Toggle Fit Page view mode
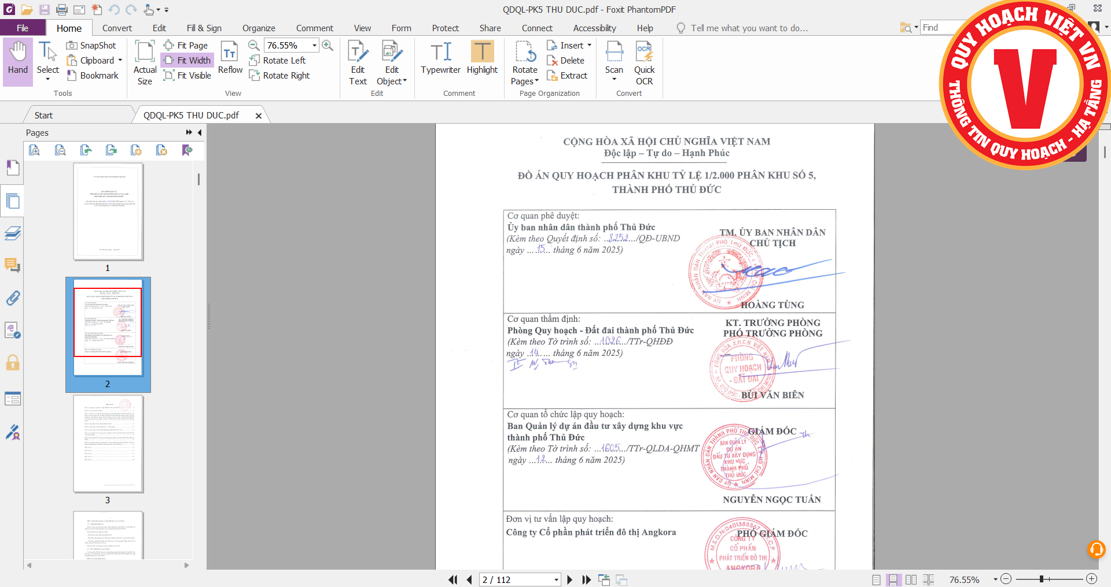Image resolution: width=1111 pixels, height=587 pixels. pyautogui.click(x=186, y=46)
